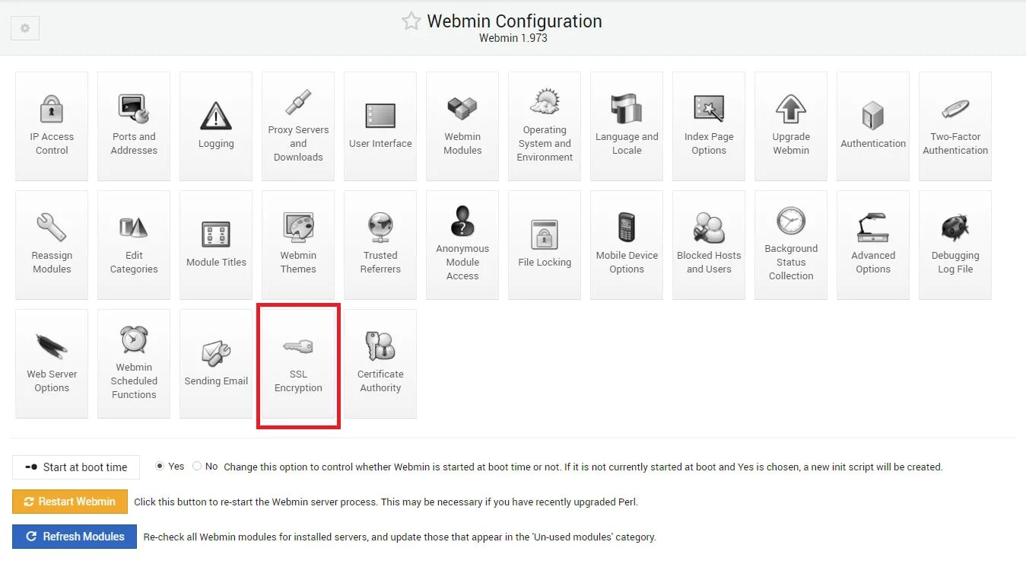Open Webmin Modules page
Screen dimensions: 1026x564
(462, 126)
